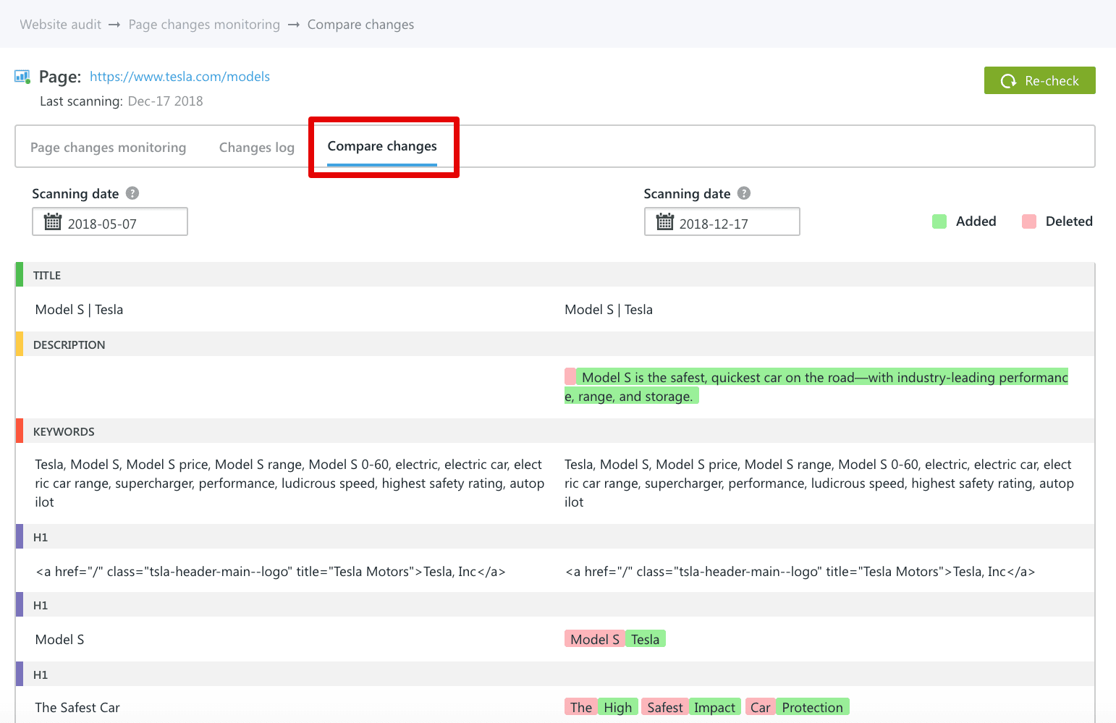This screenshot has height=723, width=1116.
Task: Click the 2018-05-07 scanning date field
Action: [110, 221]
